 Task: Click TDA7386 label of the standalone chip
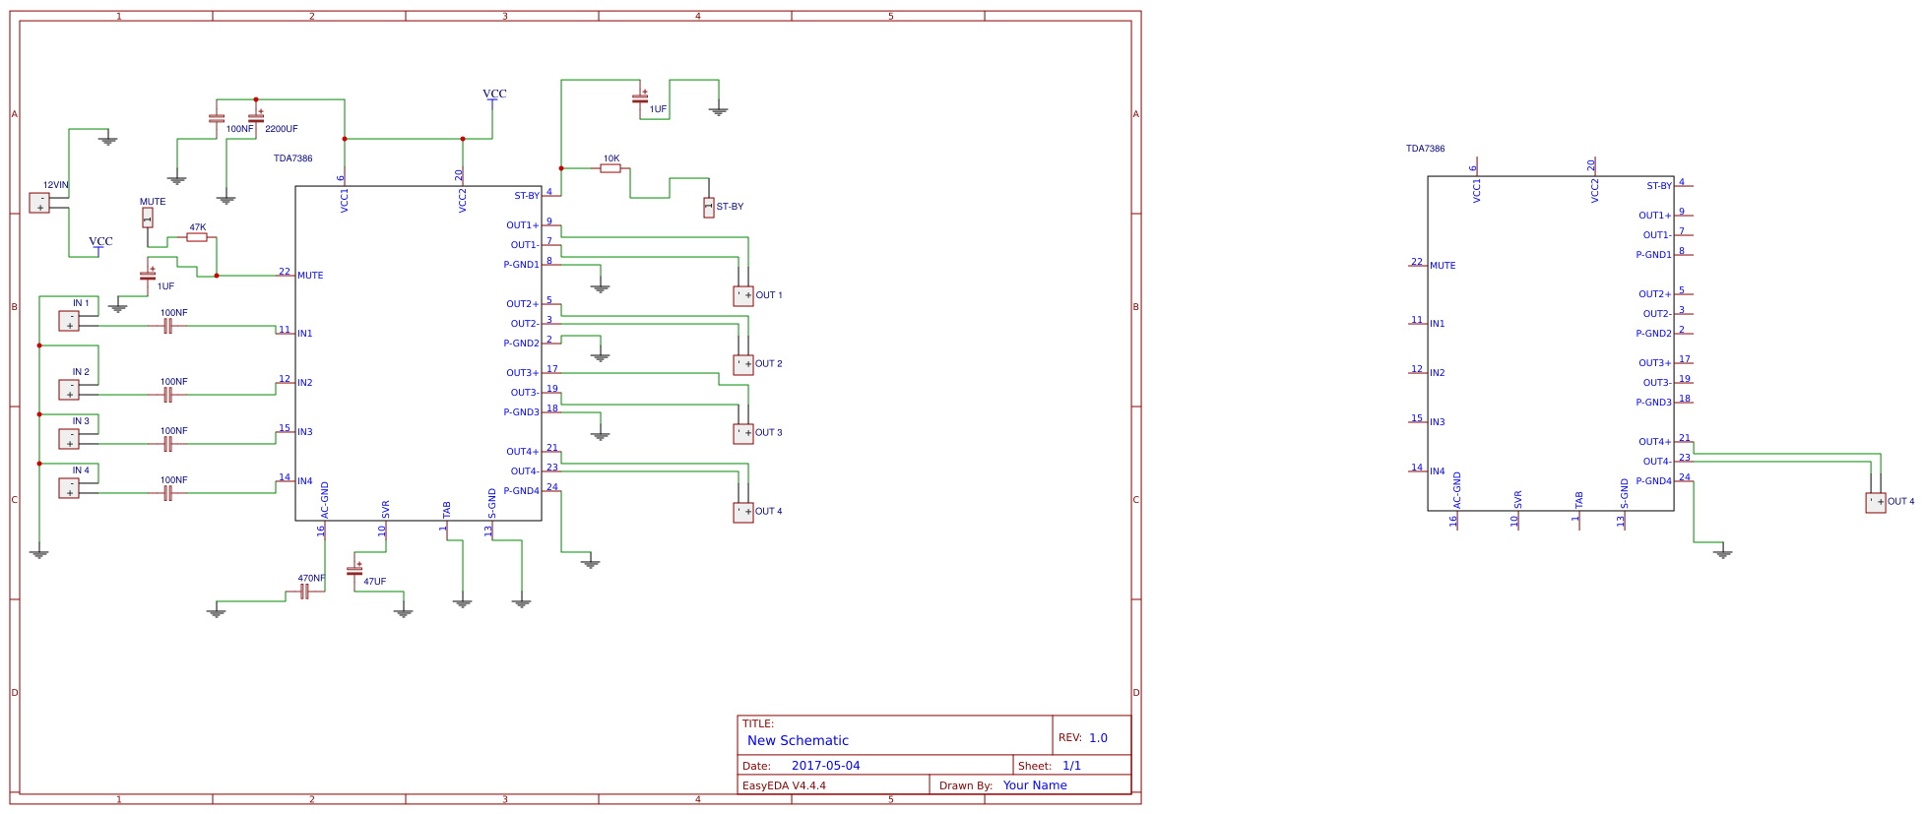pos(1426,149)
